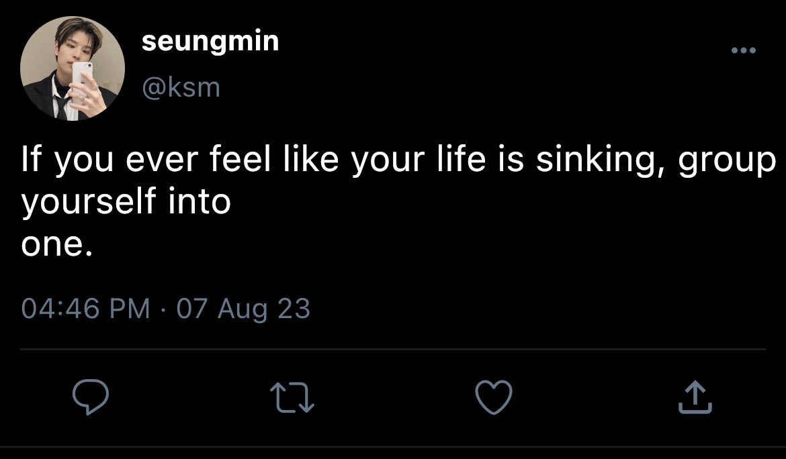The image size is (786, 459).
Task: Click the 04:46 PM timestamp
Action: [x=85, y=309]
